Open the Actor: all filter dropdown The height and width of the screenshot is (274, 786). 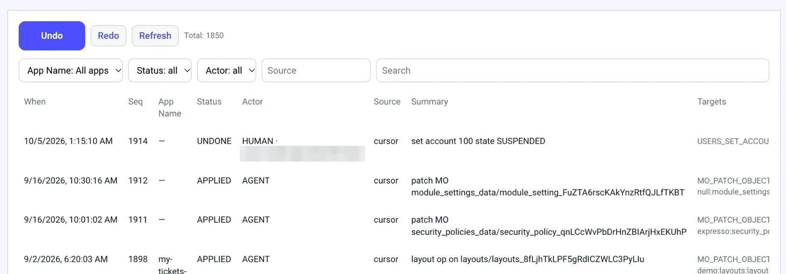coord(227,71)
